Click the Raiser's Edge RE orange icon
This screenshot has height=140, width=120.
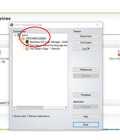coord(27,49)
